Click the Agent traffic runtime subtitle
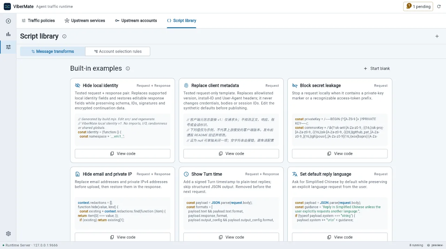This screenshot has width=446, height=249. (55, 7)
